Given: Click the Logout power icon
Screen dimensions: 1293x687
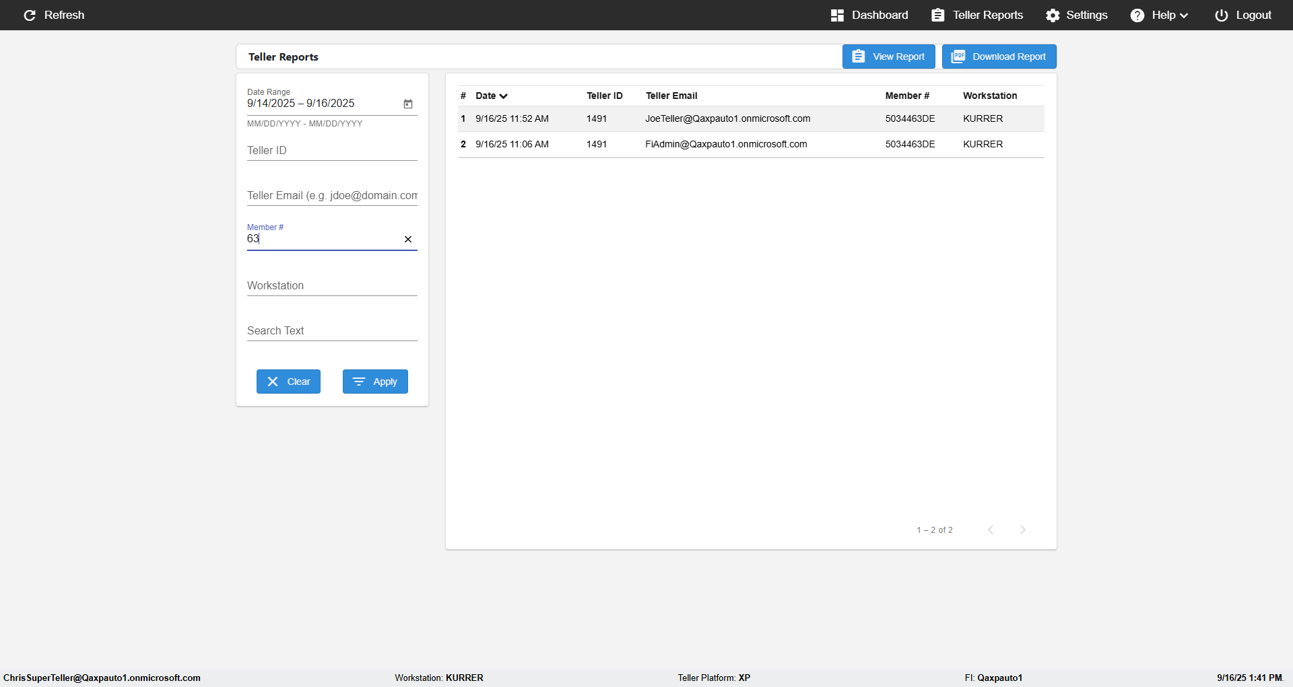Looking at the screenshot, I should (1222, 15).
